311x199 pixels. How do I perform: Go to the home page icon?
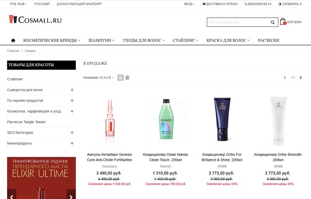pos(13,41)
